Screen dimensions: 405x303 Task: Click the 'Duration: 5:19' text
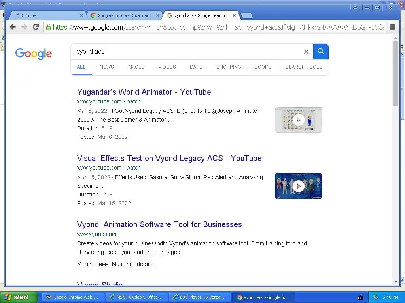(x=95, y=128)
